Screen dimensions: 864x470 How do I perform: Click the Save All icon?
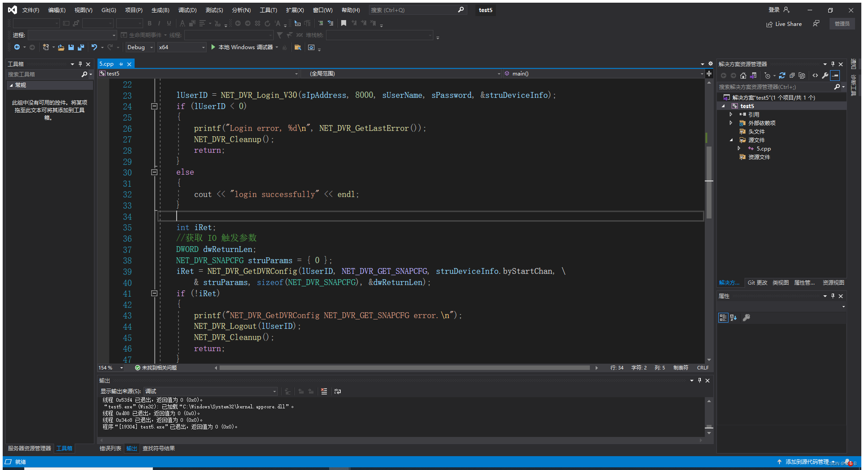tap(80, 47)
